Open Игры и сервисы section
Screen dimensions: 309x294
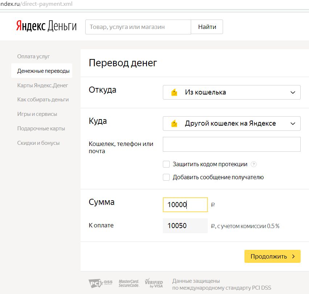click(37, 114)
